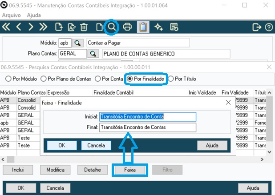
Task: Jump to last record double-right arrows
Action: pos(43,27)
